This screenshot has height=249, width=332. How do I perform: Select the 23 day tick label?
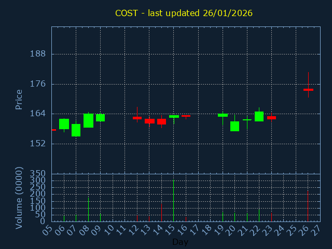pyautogui.click(x=268, y=230)
